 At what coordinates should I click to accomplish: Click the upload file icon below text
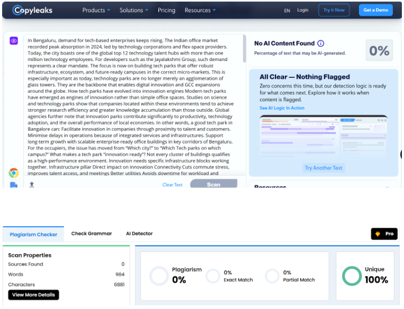(32, 184)
